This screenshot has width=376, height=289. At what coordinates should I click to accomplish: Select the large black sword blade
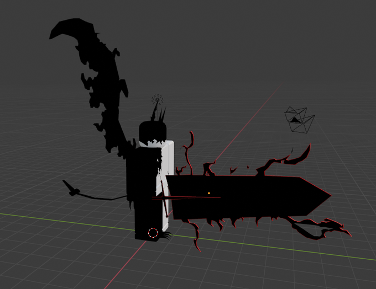tap(248, 197)
